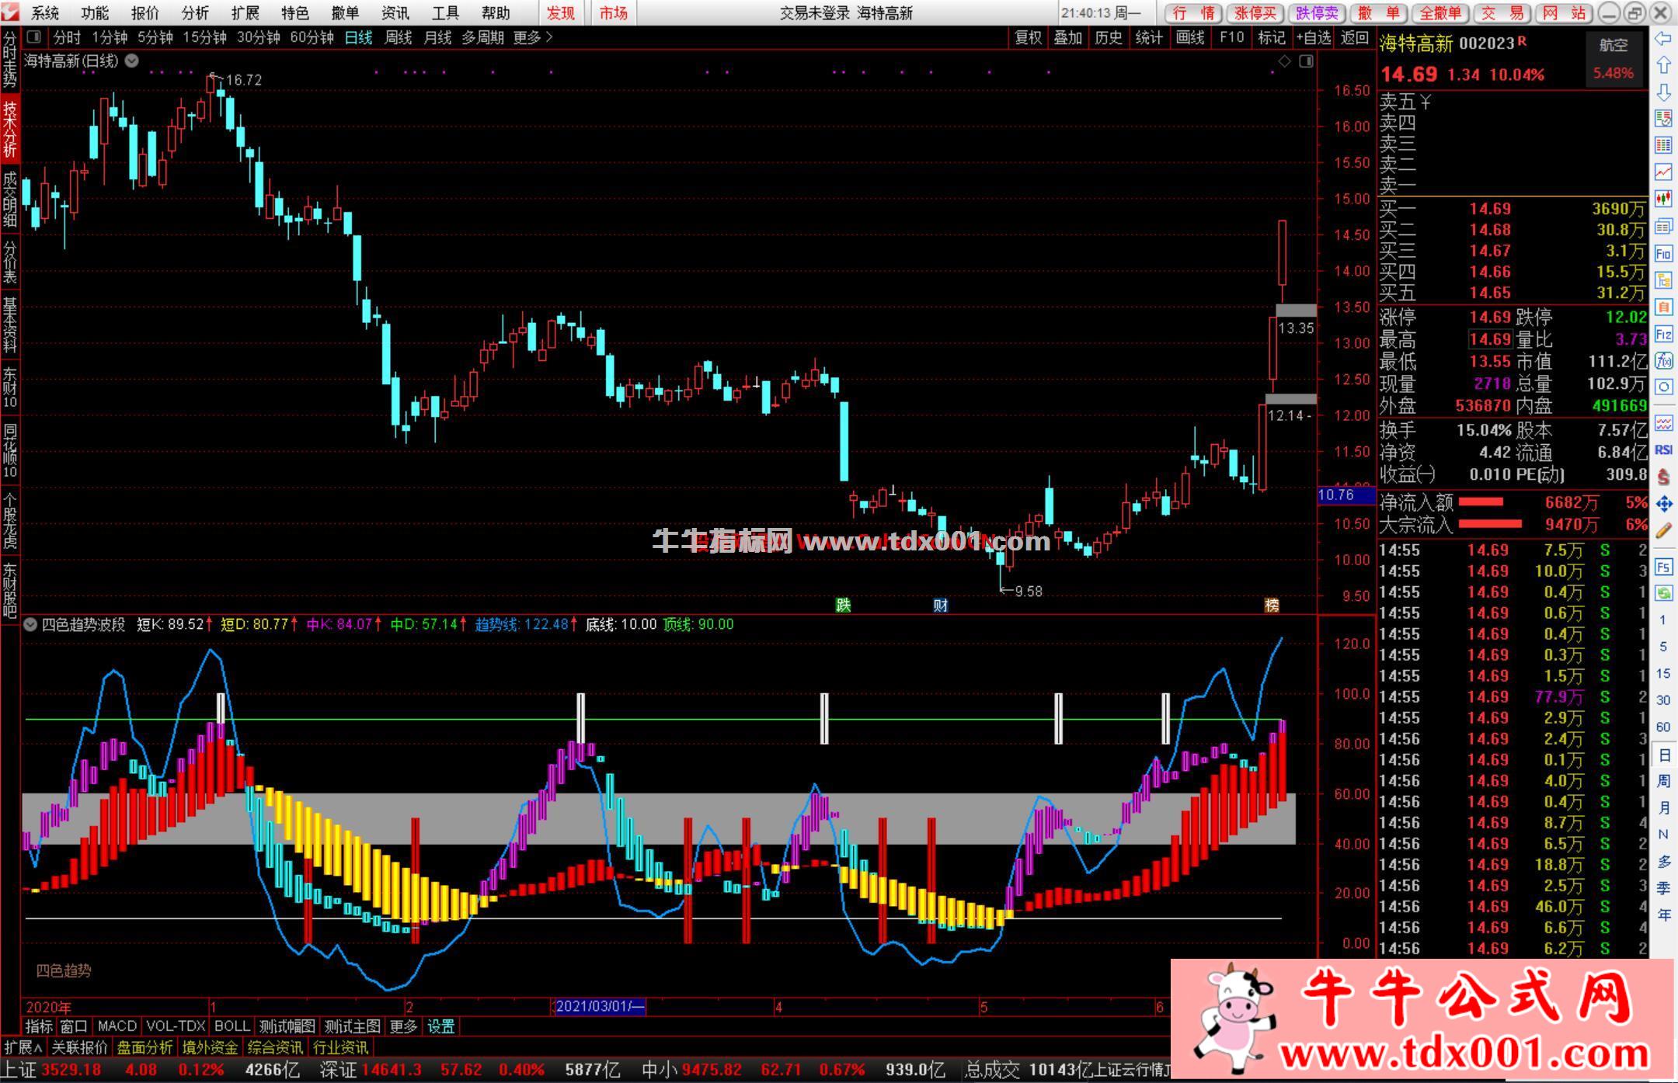Open the 系统 menu
Screen dimensions: 1678x1083
coord(45,13)
